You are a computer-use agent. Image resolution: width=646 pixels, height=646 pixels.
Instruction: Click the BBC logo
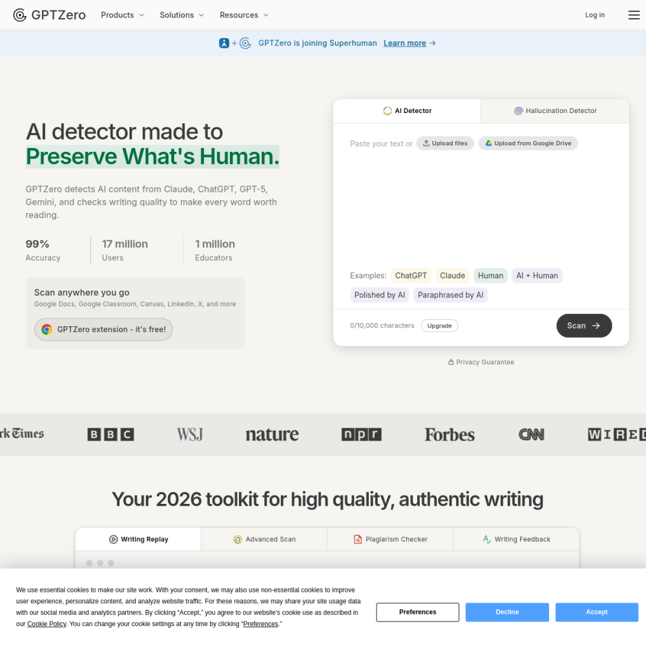[x=110, y=434]
